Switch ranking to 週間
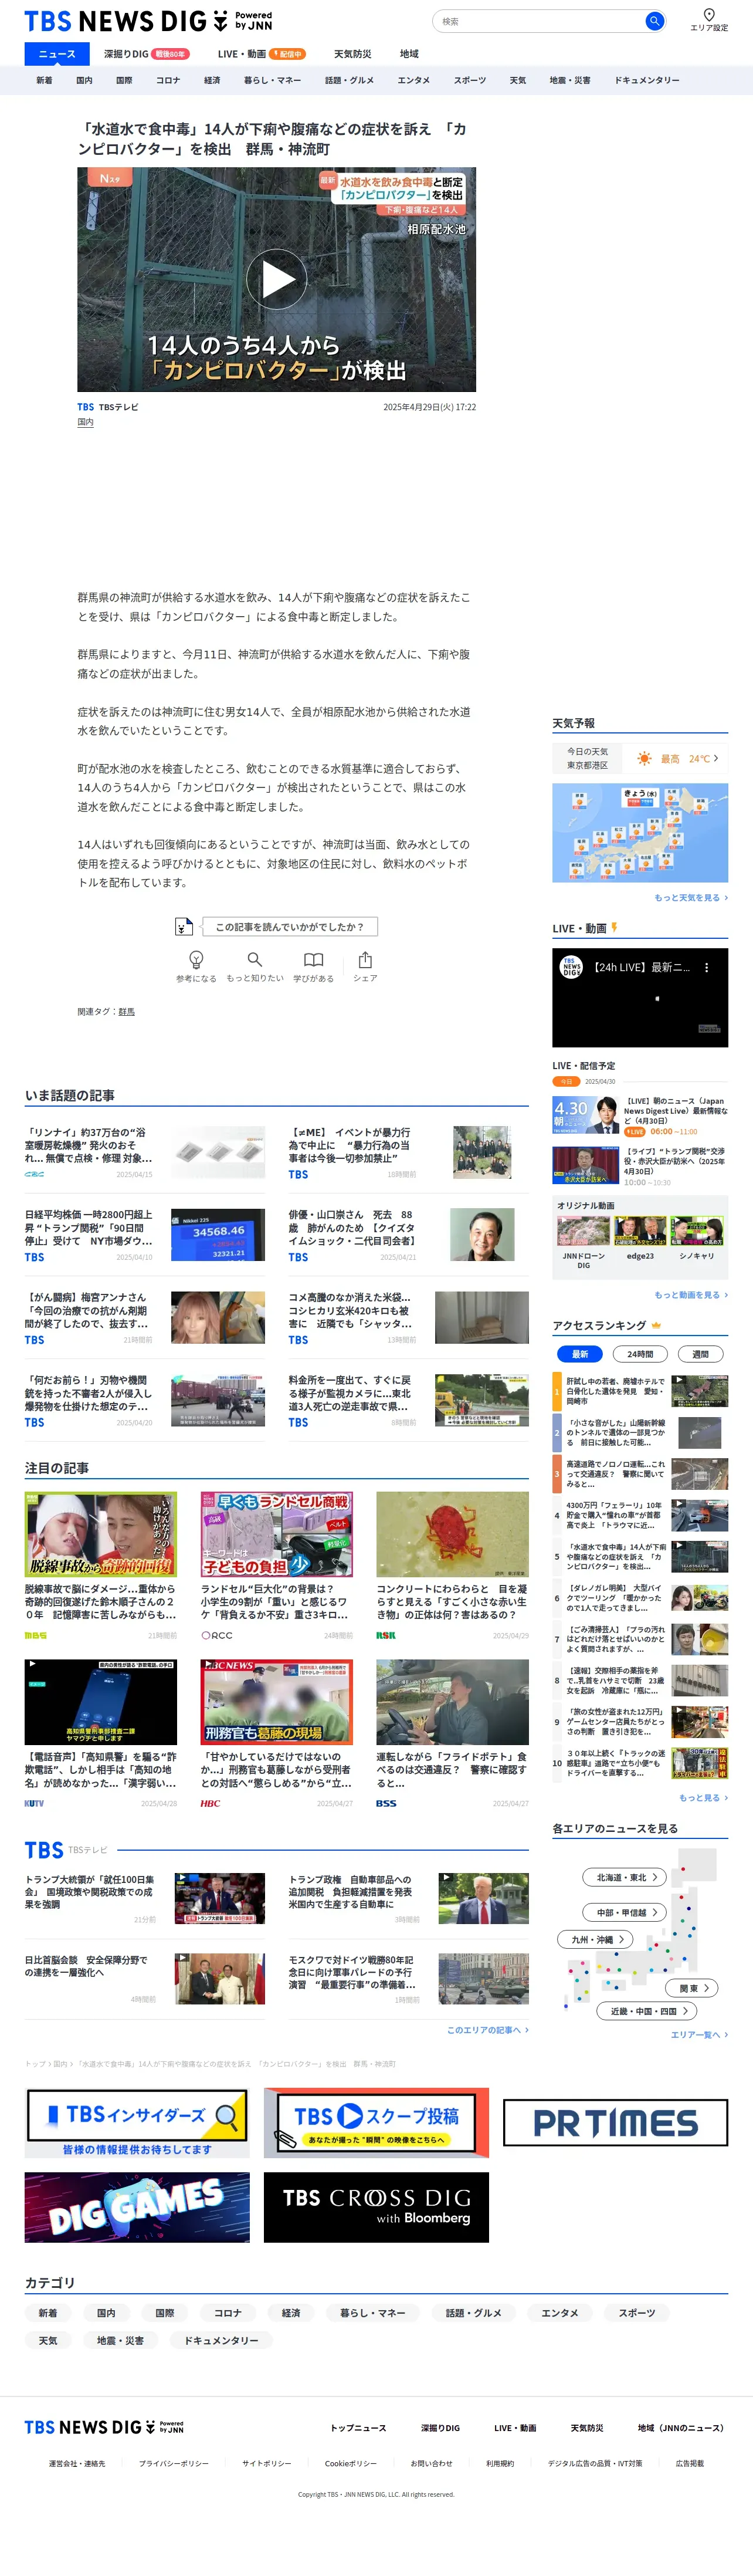The width and height of the screenshot is (753, 2576). click(700, 1354)
